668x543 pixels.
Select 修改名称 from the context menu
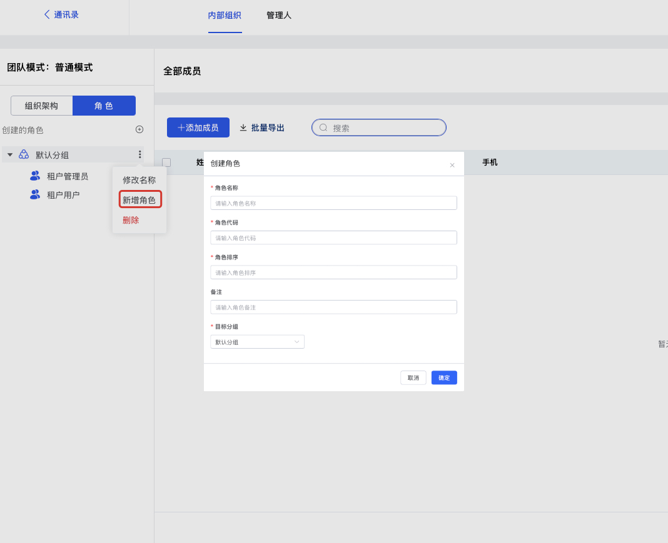pyautogui.click(x=139, y=180)
